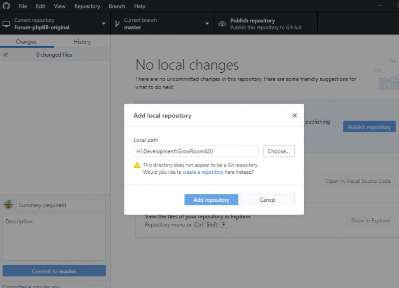Expand the Current branch dropdown

207,23
